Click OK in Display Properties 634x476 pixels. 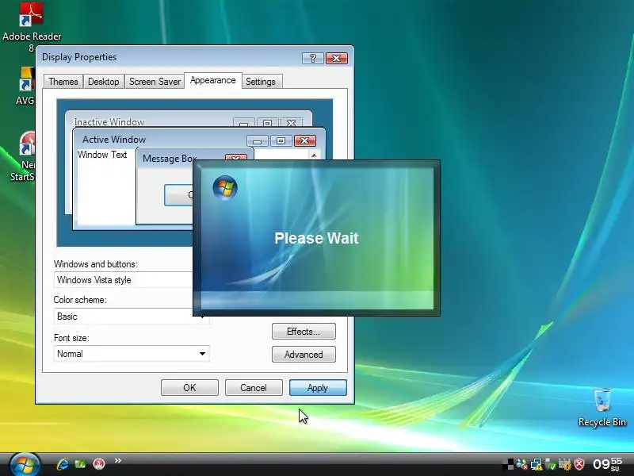189,387
